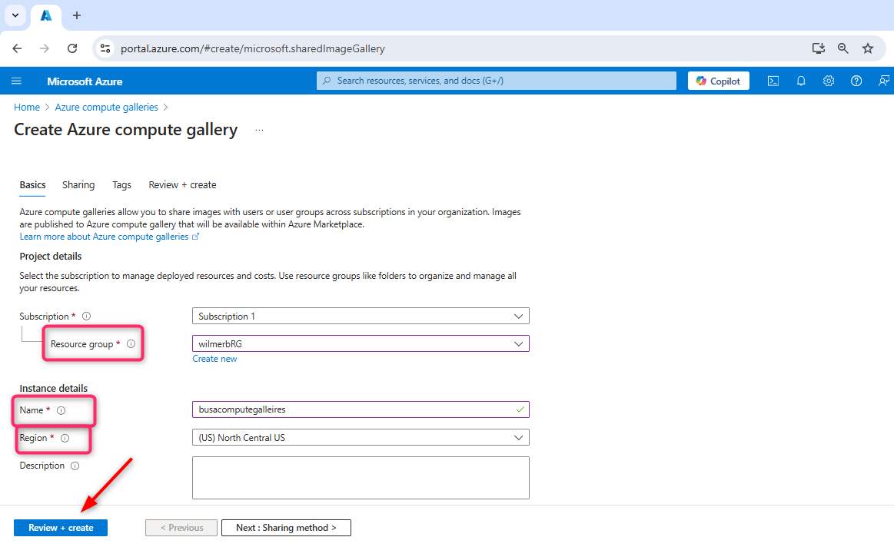Switch to the Review + create tab
Viewport: 894px width, 547px height.
(182, 184)
